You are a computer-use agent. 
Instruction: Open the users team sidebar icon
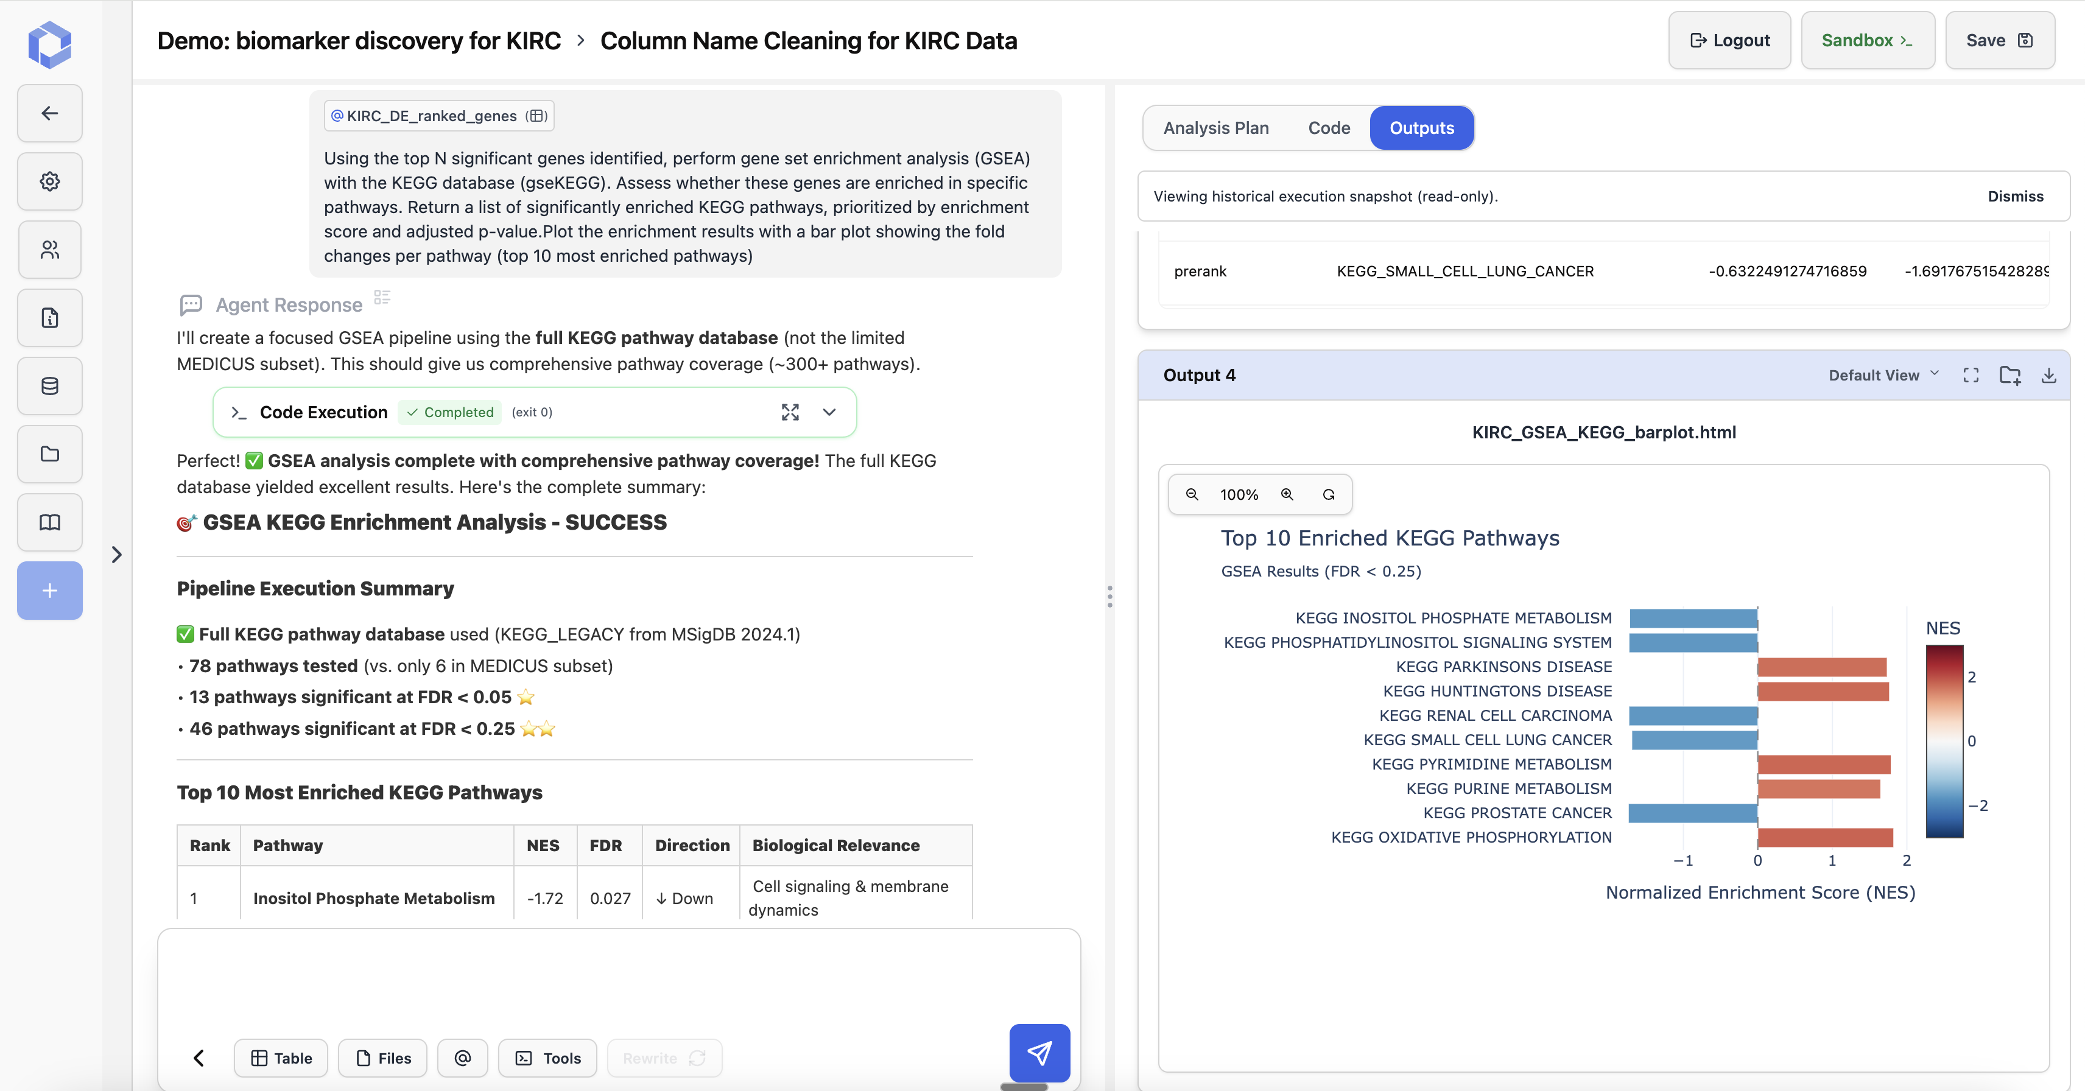pos(49,249)
